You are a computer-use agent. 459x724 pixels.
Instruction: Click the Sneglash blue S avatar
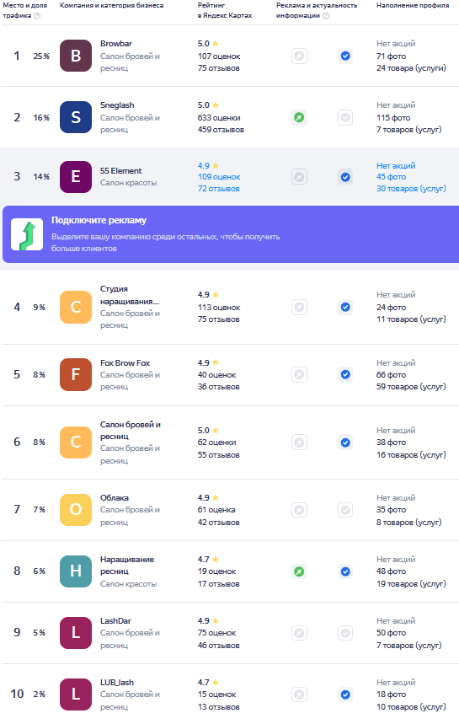click(76, 117)
